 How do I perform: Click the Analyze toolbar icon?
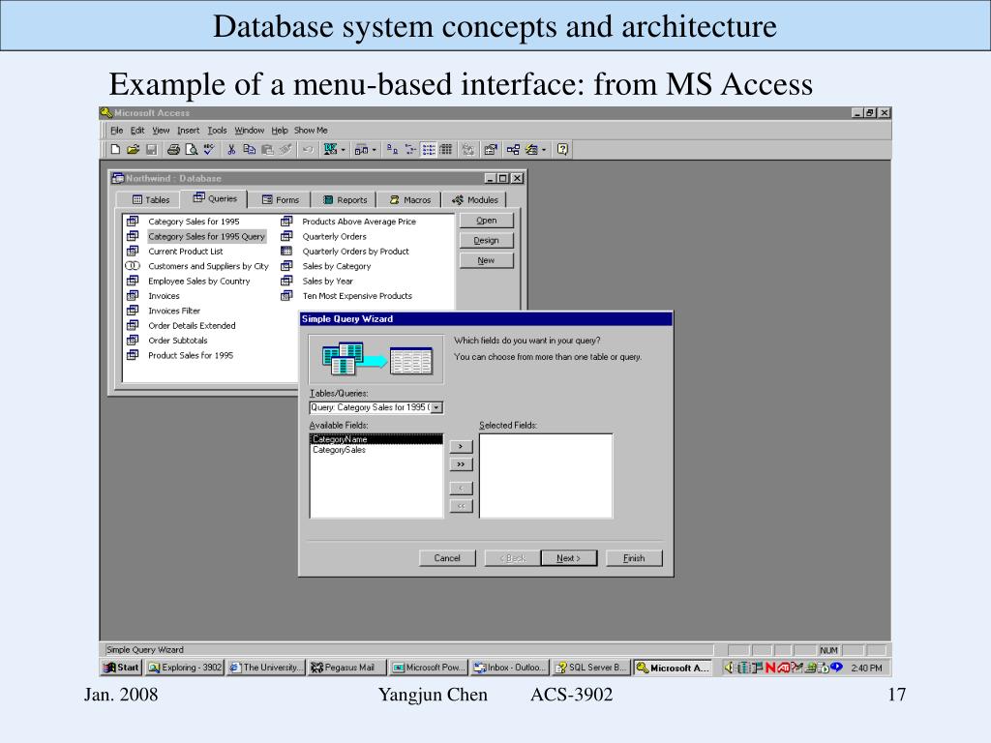[x=361, y=150]
